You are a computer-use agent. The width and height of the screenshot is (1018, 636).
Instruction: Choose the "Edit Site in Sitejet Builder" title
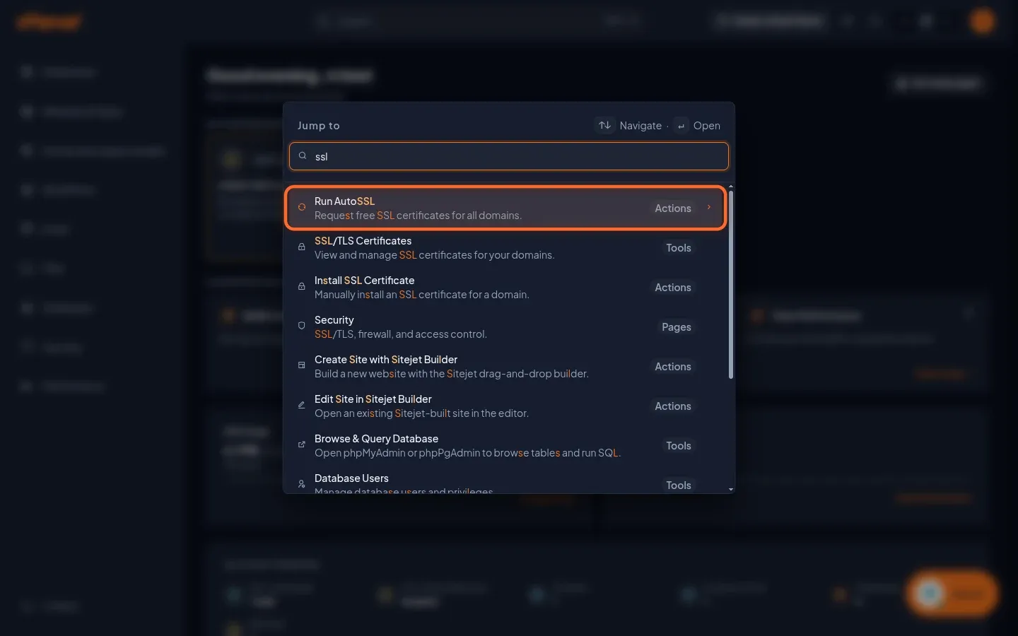pyautogui.click(x=373, y=399)
